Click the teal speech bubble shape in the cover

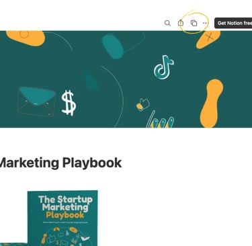[113, 46]
